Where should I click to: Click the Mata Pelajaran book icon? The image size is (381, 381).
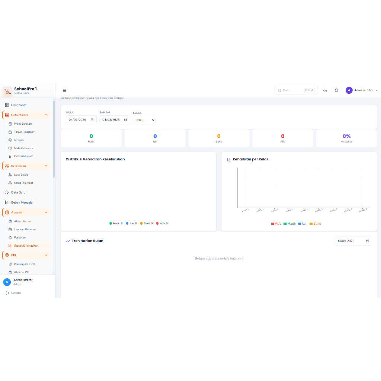point(10,148)
